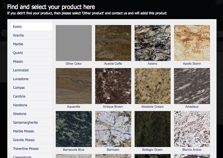
Task: Click the Bellagio Green name link
Action: coord(152,150)
